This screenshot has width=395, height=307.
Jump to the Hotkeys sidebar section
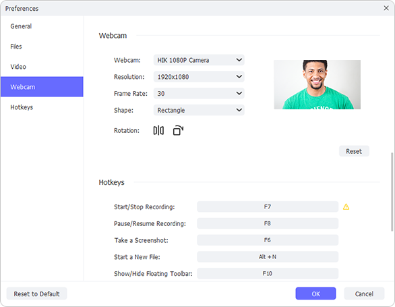click(42, 107)
